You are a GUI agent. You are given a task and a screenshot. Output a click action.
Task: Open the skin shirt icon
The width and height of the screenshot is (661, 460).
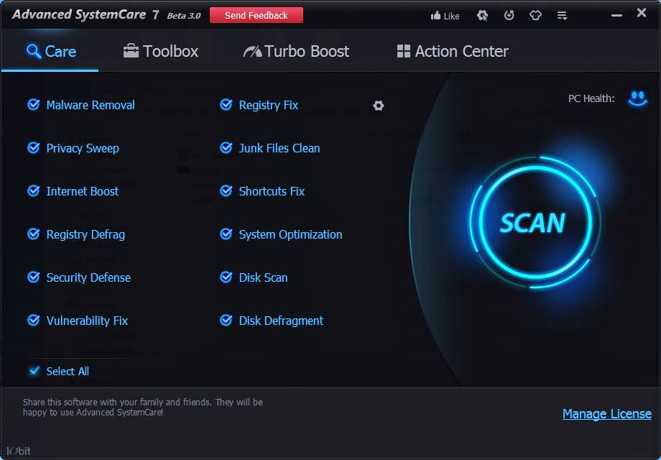pos(535,16)
